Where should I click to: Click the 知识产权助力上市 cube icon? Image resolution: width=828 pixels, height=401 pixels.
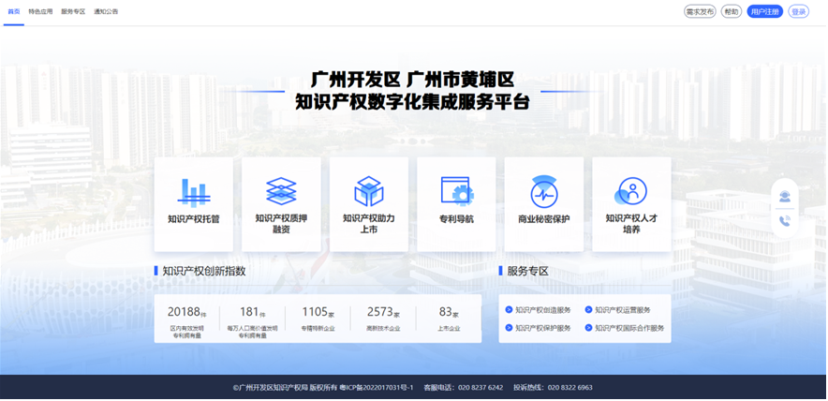point(369,191)
